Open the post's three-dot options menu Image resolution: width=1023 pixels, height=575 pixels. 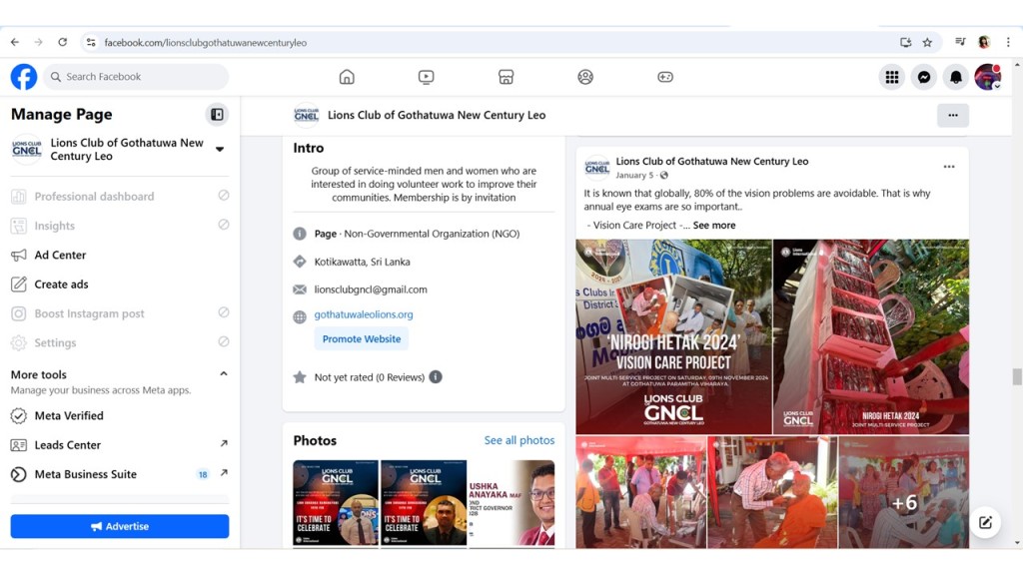(949, 167)
